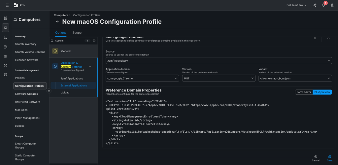The image size is (338, 165).
Task: Click the Netskope update.xml string line
Action: pos(216,132)
